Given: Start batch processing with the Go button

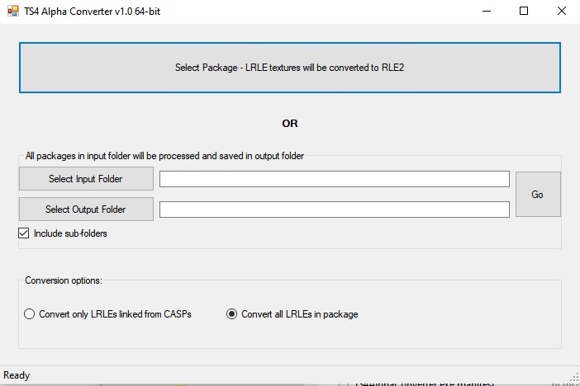Looking at the screenshot, I should click(x=538, y=195).
